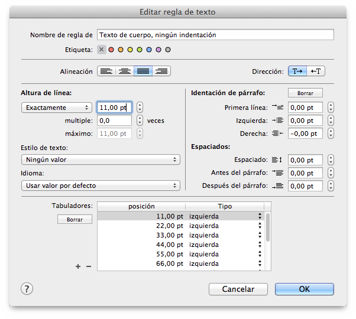Choose the yellow label color
This screenshot has height=319, width=356.
click(130, 50)
